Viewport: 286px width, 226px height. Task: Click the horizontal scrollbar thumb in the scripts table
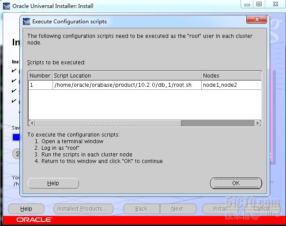pos(108,123)
